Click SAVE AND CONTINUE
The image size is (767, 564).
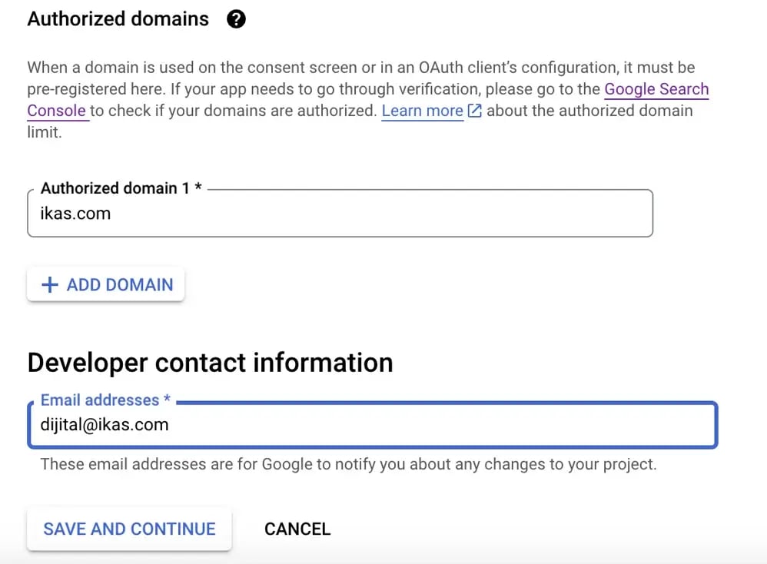(129, 529)
